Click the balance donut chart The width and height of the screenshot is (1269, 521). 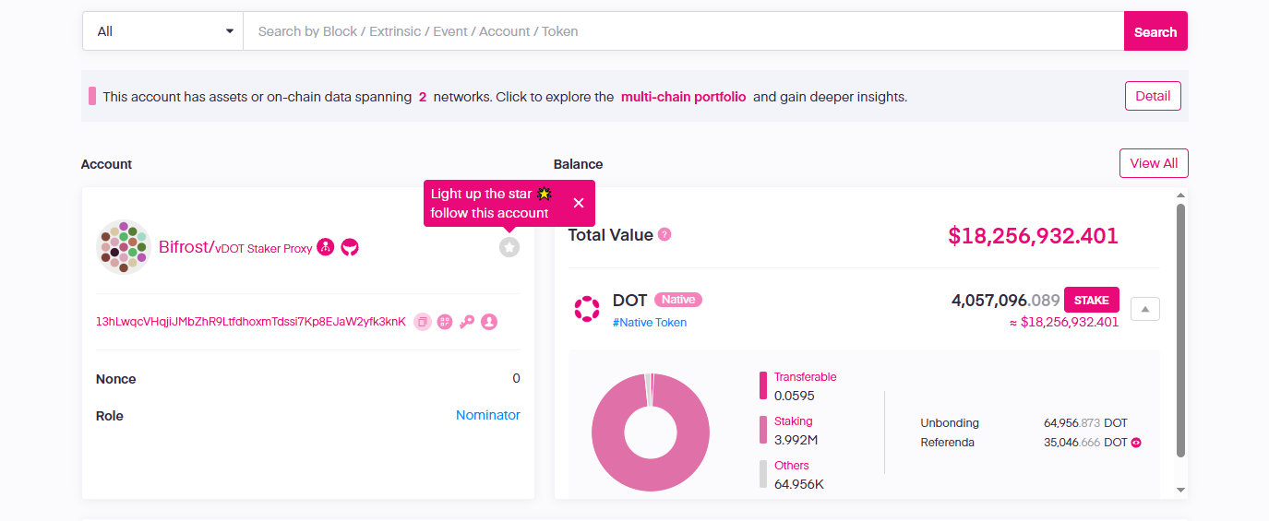click(x=651, y=432)
